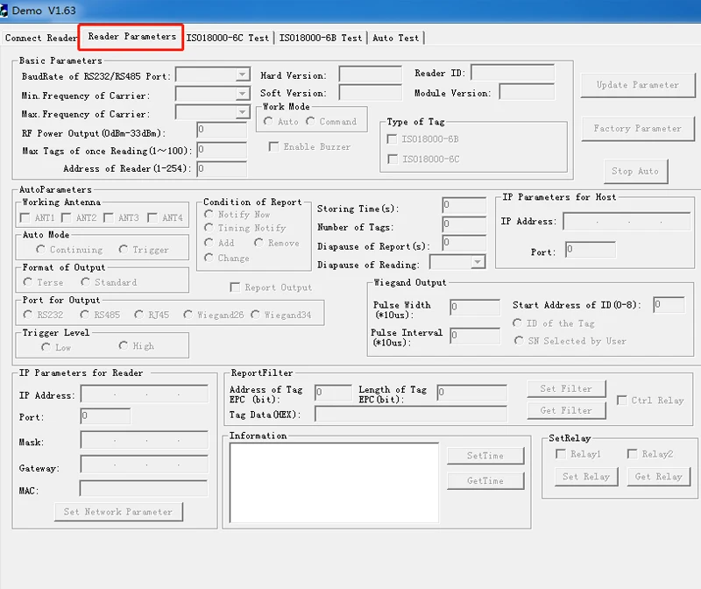
Task: Select SN Selected by User option
Action: pyautogui.click(x=519, y=341)
